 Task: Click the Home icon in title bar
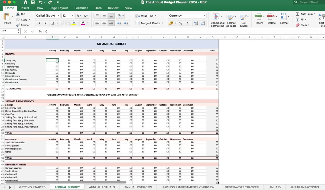pos(25,2)
